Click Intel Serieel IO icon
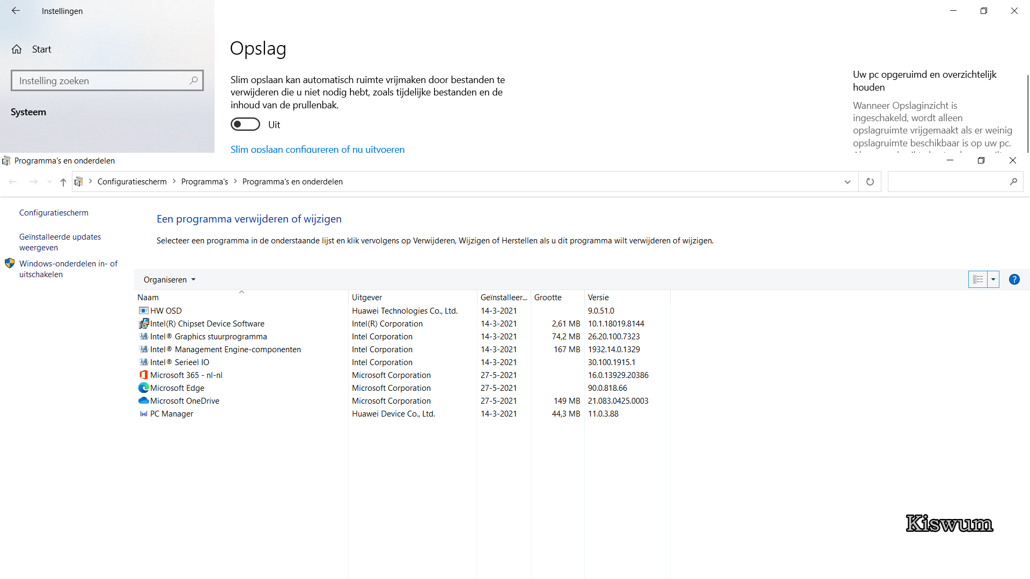Screen dimensions: 1030x579 [x=143, y=362]
